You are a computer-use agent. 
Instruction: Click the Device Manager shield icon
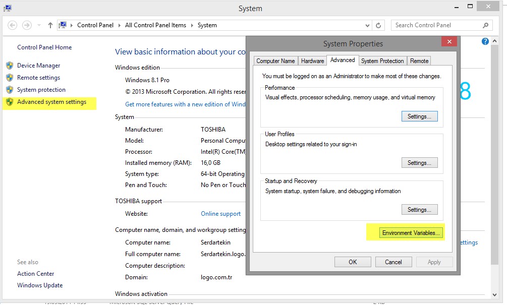coord(9,66)
